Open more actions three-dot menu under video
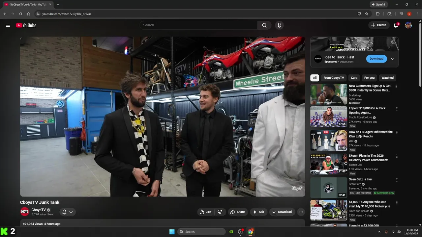The height and width of the screenshot is (237, 422). [301, 212]
